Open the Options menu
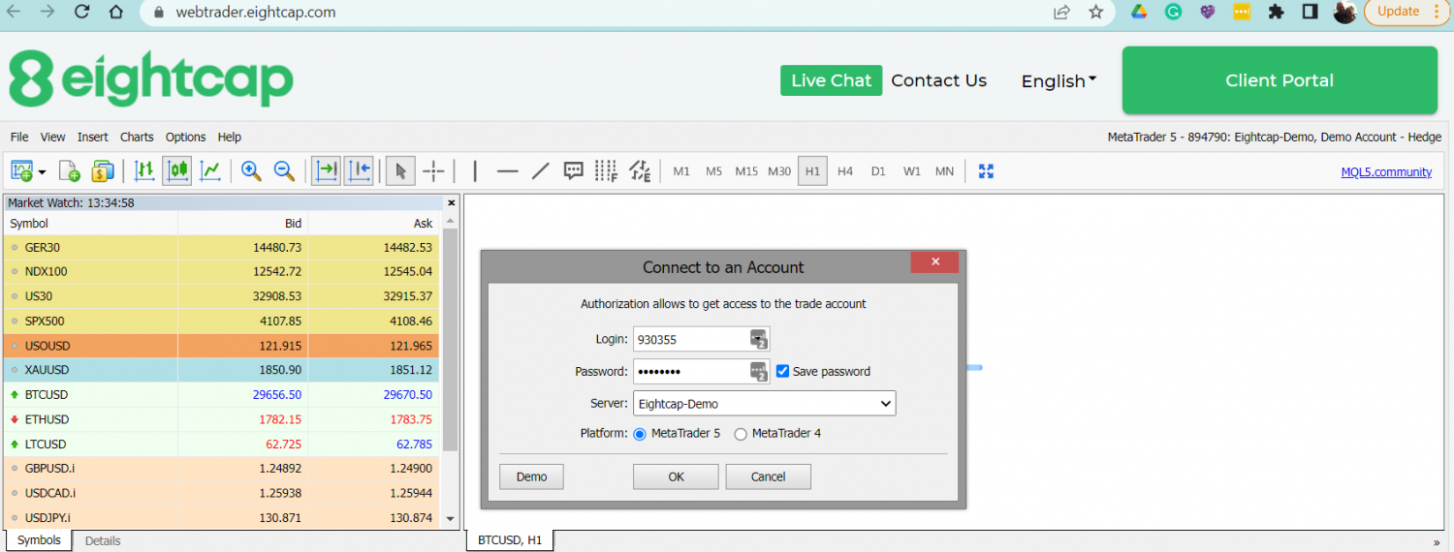 pos(186,138)
